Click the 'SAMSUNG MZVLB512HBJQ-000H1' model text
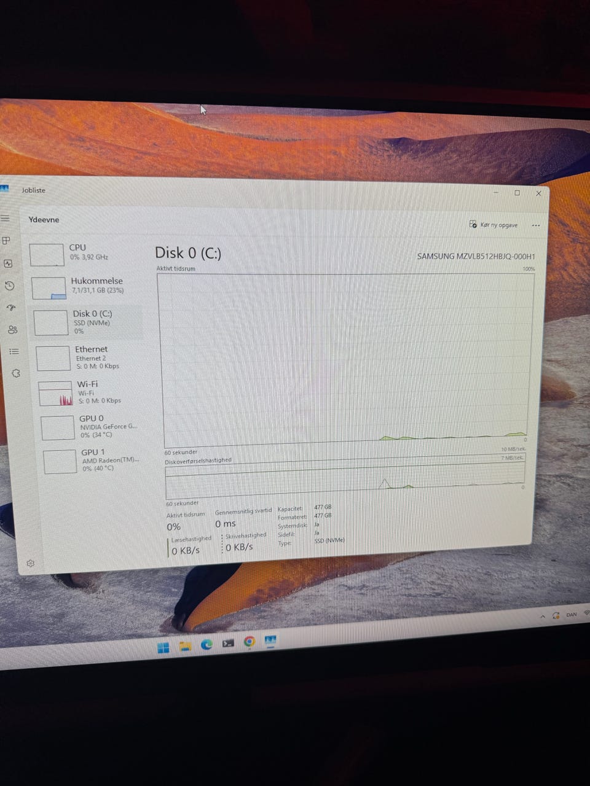This screenshot has width=590, height=786. pyautogui.click(x=476, y=256)
